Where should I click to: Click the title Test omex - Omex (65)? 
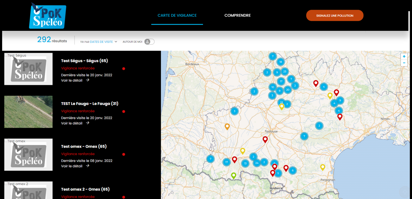84,147
